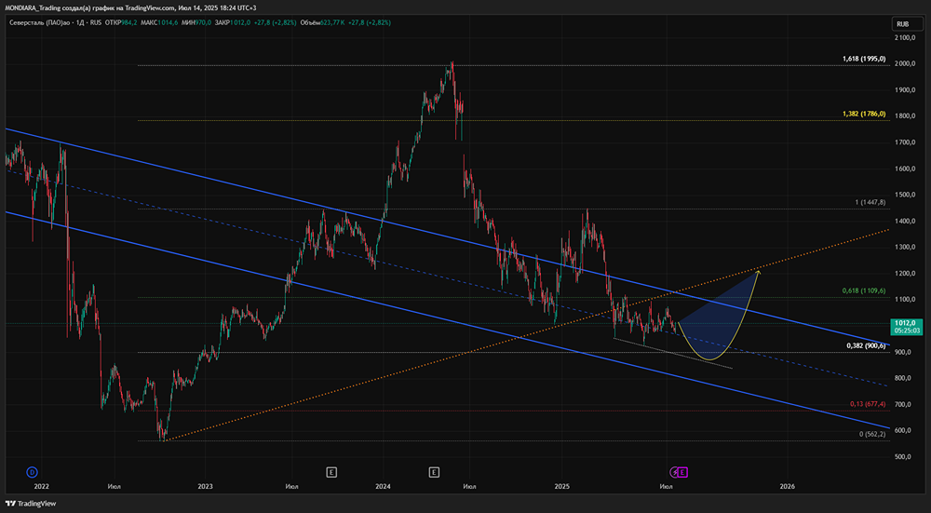931x513 pixels.
Task: Click the 2 000,0 price axis tick
Action: click(906, 64)
